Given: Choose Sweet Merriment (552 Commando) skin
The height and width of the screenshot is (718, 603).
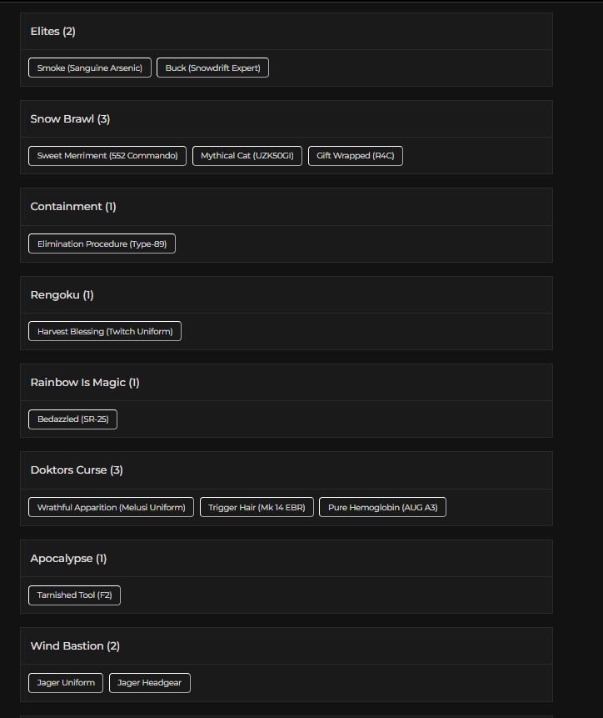Looking at the screenshot, I should (107, 156).
